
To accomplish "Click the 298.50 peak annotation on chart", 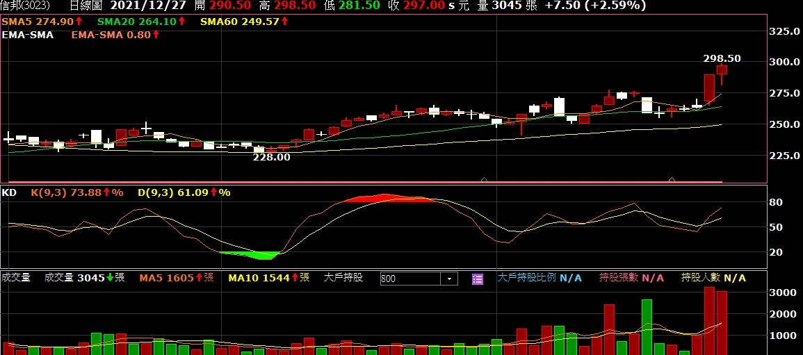I will [x=722, y=59].
